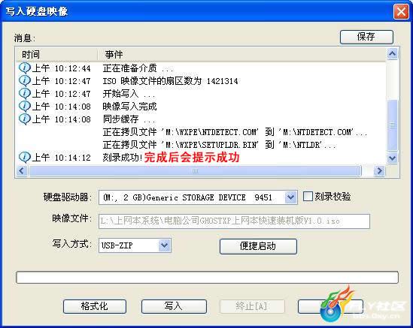Expand the 写入方式 USB-ZIP dropdown

point(165,245)
